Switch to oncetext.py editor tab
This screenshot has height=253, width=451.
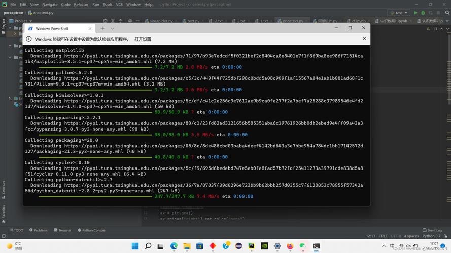[x=292, y=21]
